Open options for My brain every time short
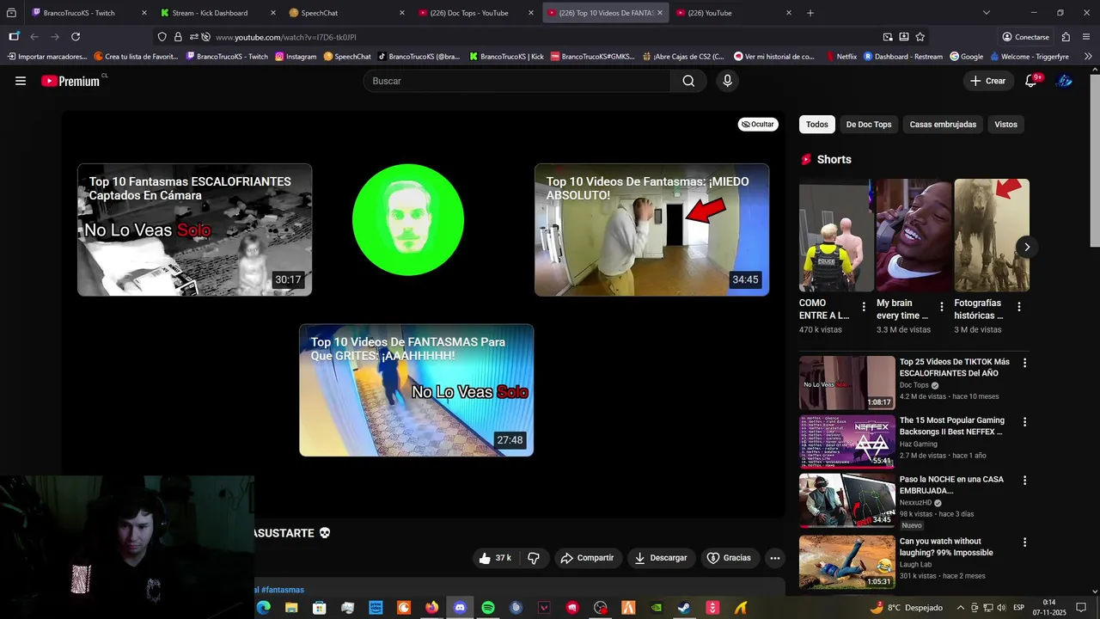Screen dimensions: 1100x619 pos(941,307)
